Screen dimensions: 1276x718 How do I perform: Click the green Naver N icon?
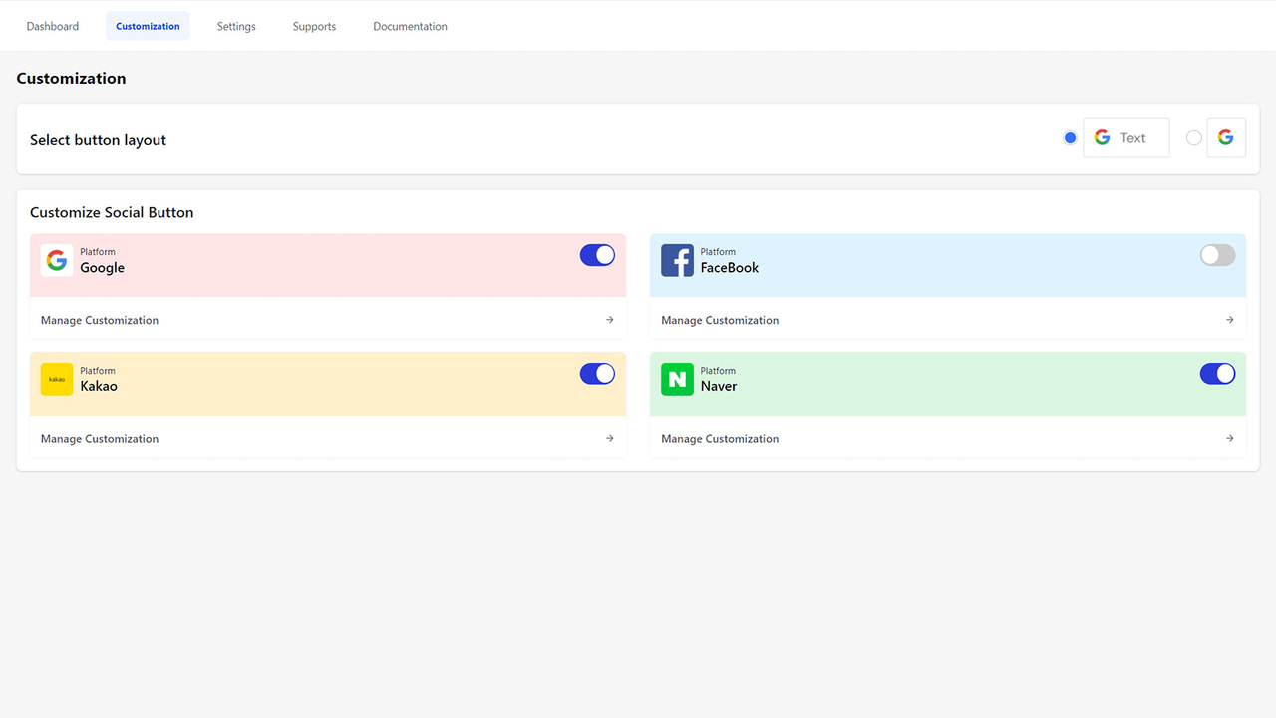pos(677,379)
